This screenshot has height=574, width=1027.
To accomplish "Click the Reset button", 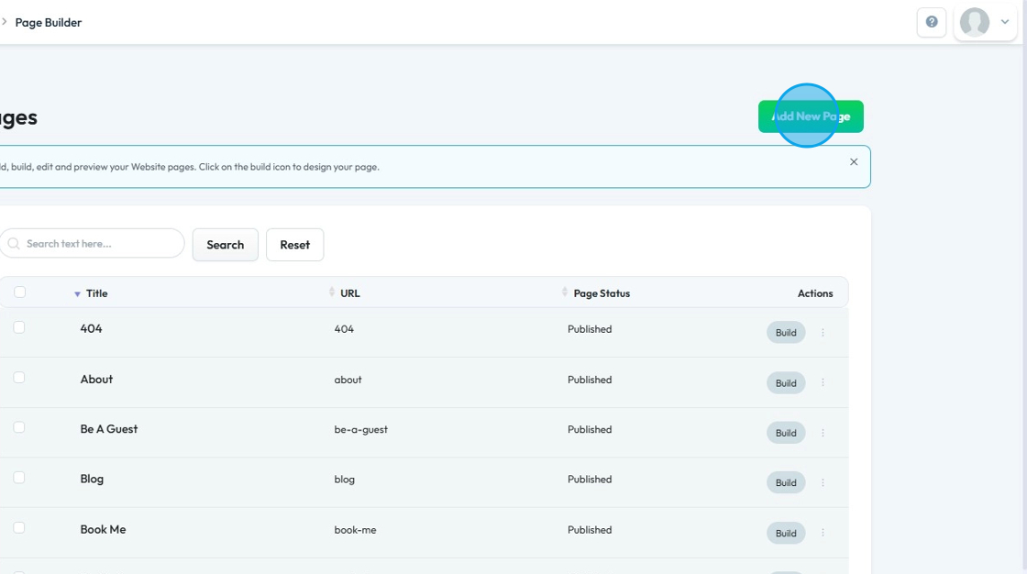I will coord(294,245).
